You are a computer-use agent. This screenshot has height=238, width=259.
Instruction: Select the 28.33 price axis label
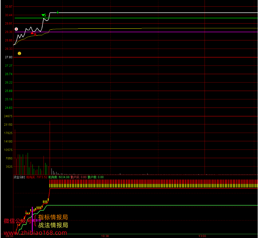tap(9, 49)
